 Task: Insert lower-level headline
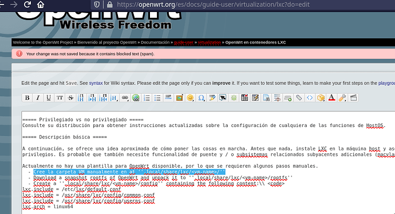(92, 98)
